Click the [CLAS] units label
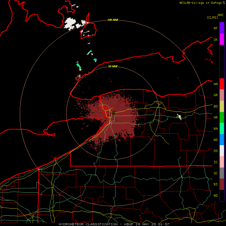Viewport: 226px width, 226px height. click(x=212, y=17)
